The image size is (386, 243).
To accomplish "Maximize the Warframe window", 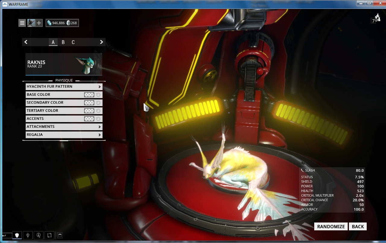I will tap(369, 3).
